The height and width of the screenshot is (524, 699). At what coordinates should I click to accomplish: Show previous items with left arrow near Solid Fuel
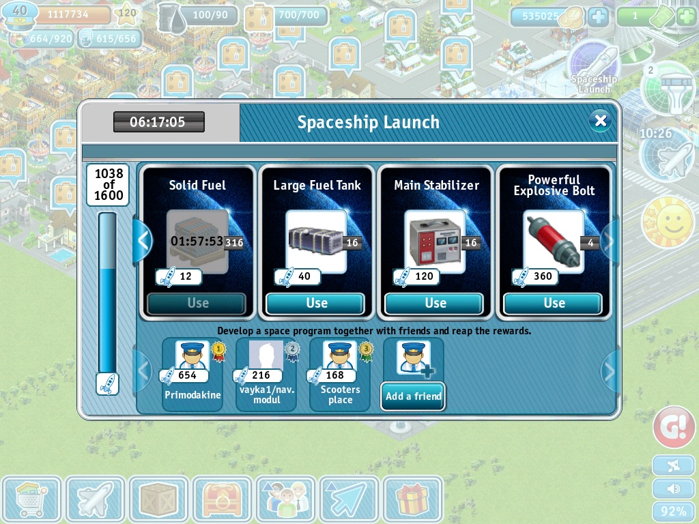tap(143, 241)
